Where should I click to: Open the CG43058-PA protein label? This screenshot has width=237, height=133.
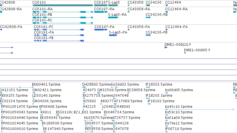point(139,27)
